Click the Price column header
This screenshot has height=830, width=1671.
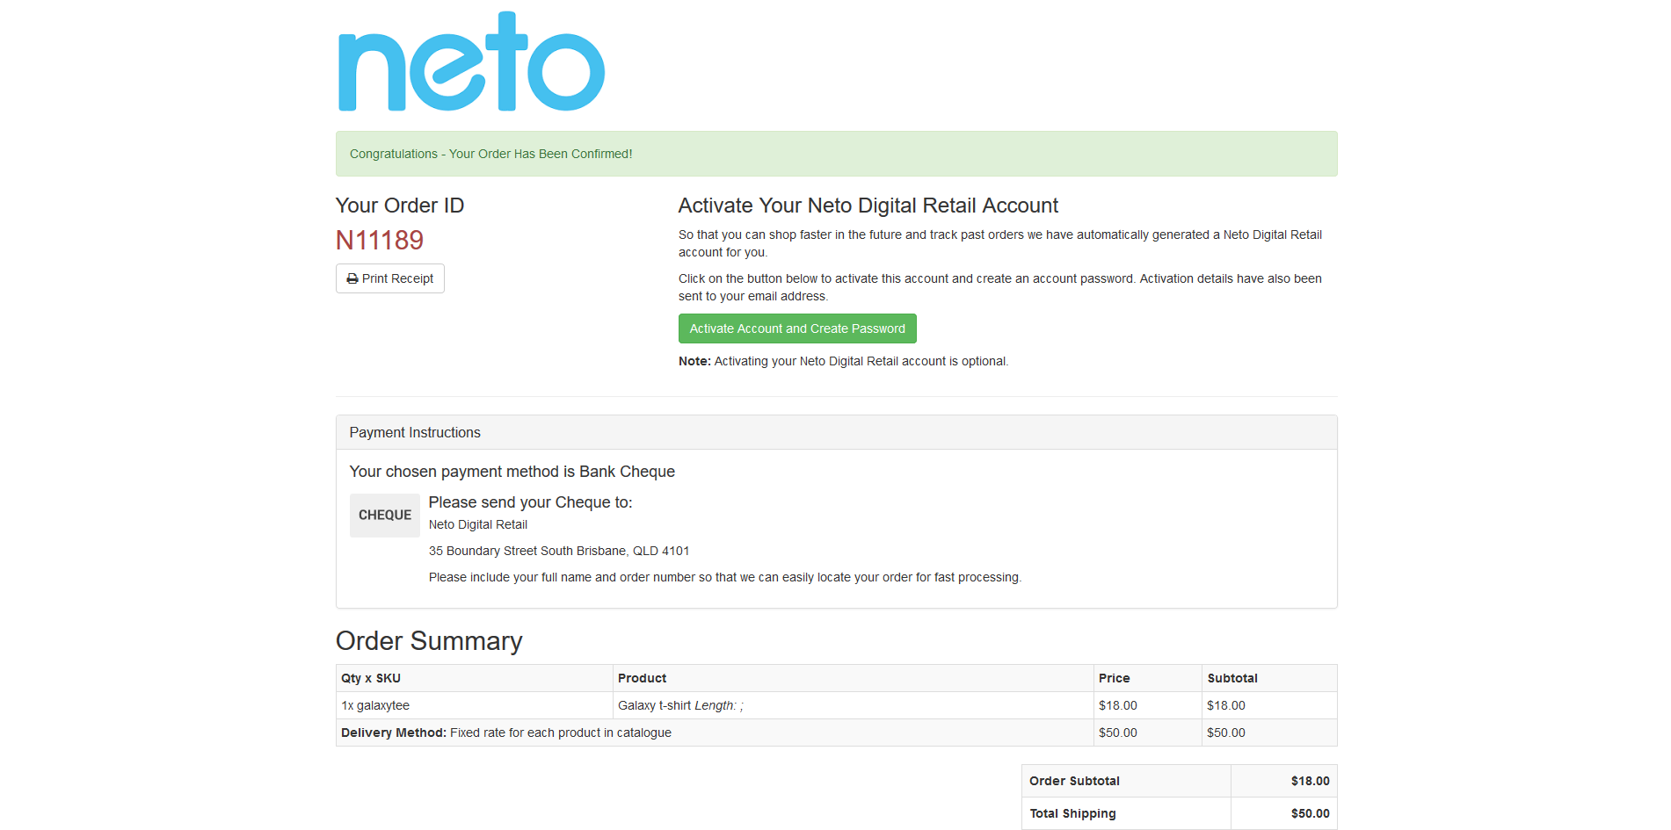pyautogui.click(x=1148, y=678)
